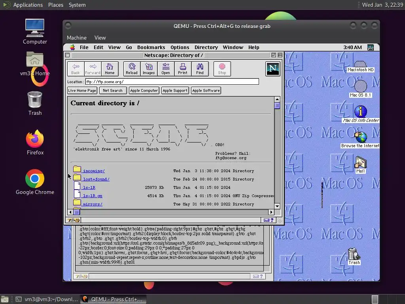Viewport: 405px width, 304px height.
Task: Click the security key icon in status bar
Action: tap(73, 220)
